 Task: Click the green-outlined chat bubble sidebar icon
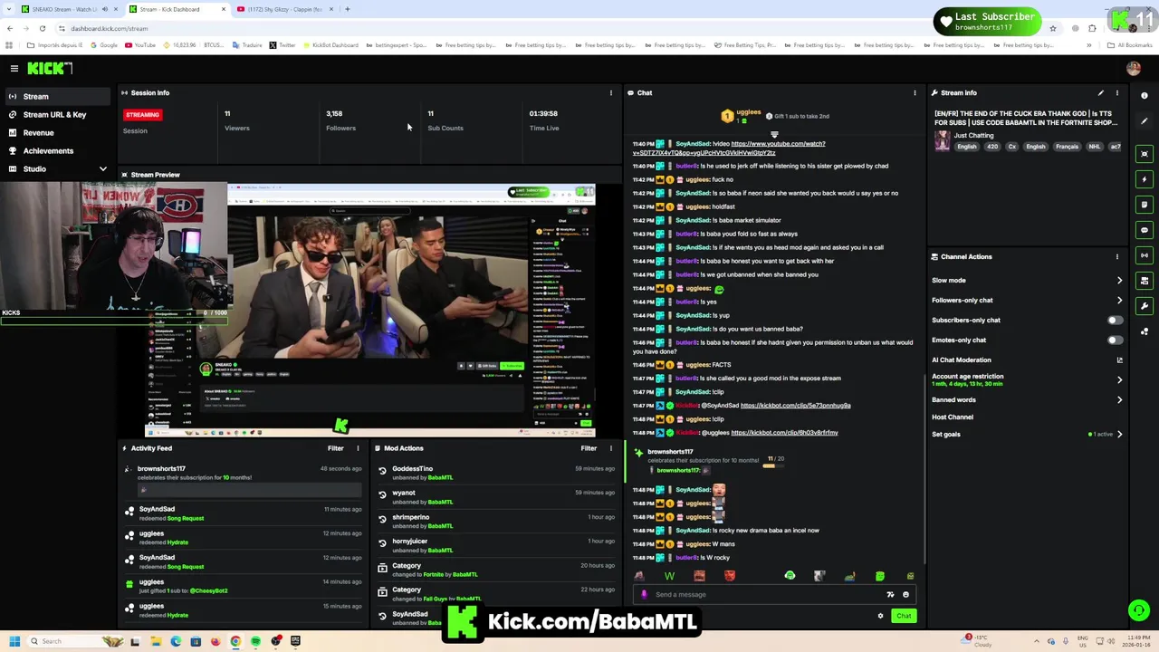[1145, 230]
